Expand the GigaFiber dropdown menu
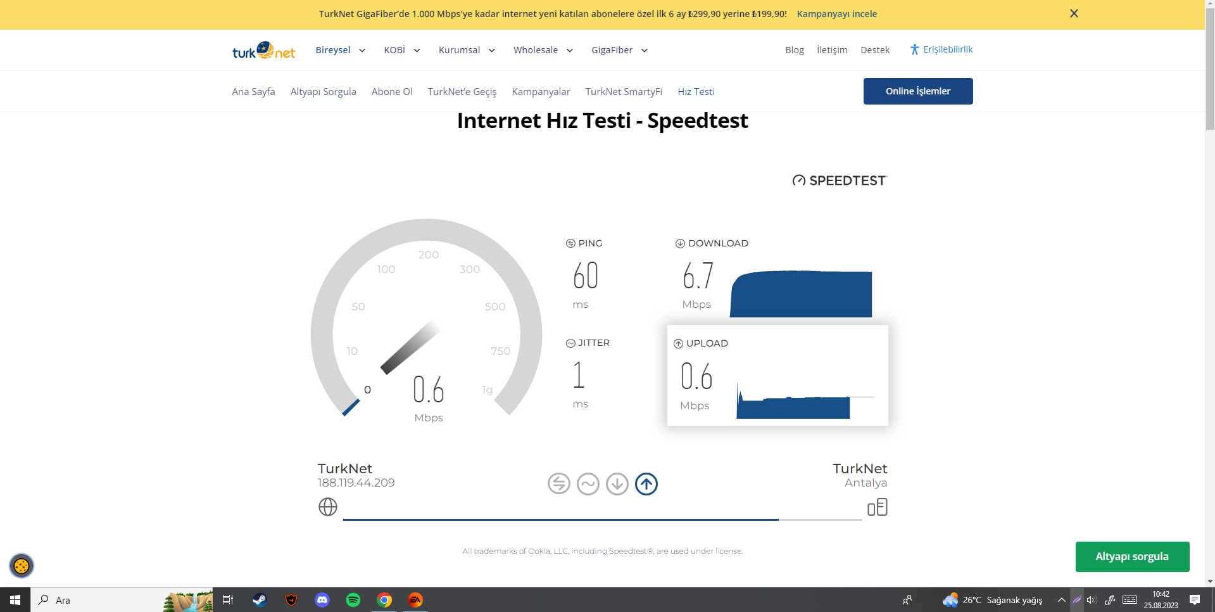Viewport: 1215px width, 612px height. [x=619, y=50]
